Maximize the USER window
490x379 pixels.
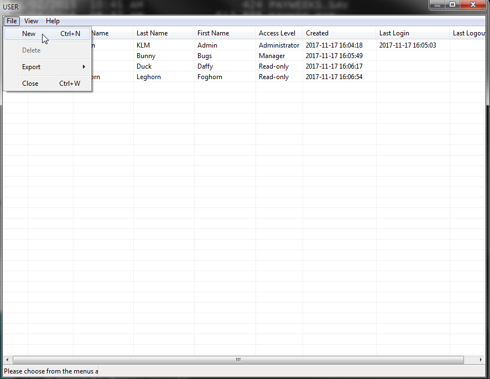(452, 5)
